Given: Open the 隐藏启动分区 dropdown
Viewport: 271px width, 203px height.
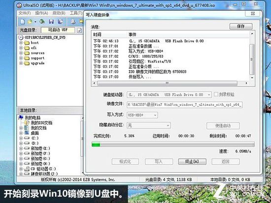Looking at the screenshot, I should coord(168,125).
